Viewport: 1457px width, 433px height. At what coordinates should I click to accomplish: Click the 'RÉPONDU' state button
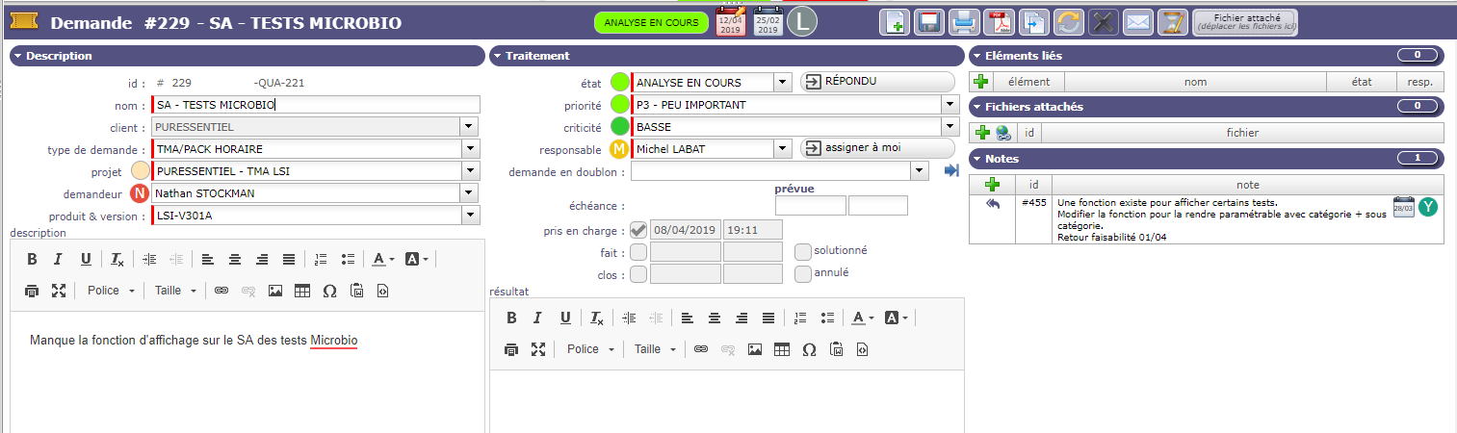[x=876, y=82]
